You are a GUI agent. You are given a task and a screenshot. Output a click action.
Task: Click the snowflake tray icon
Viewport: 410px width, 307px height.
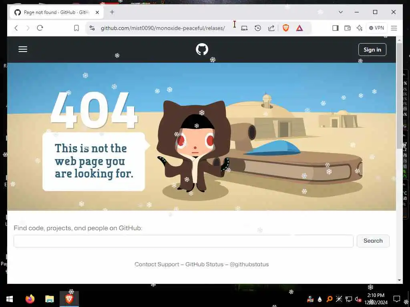[339, 299]
